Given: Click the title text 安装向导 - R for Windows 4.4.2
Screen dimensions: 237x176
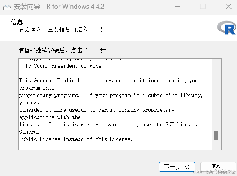Looking at the screenshot, I should coord(59,7).
